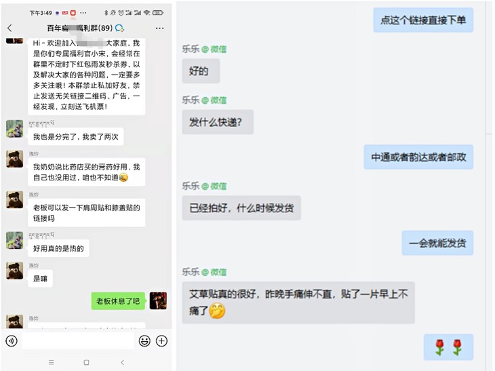The image size is (495, 371).
Task: Tap the Android recent apps menu button
Action: coord(52,362)
